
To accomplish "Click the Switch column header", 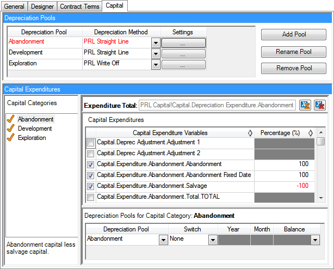I will coord(193,229).
